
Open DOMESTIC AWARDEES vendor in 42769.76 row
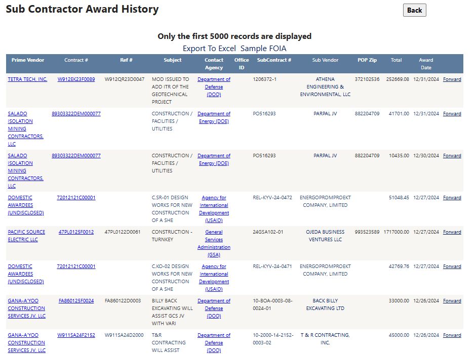pyautogui.click(x=26, y=274)
